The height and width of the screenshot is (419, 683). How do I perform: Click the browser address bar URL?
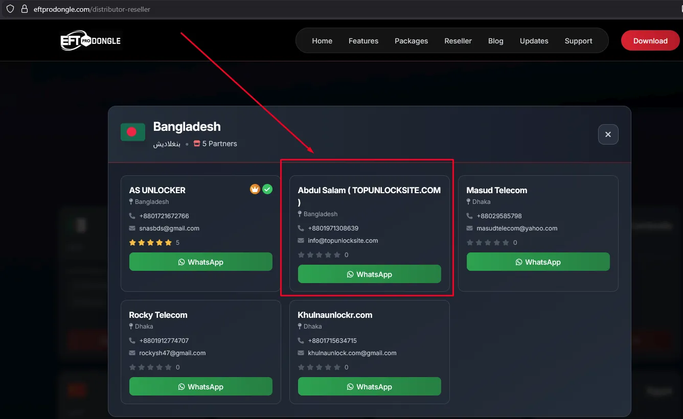pyautogui.click(x=92, y=9)
